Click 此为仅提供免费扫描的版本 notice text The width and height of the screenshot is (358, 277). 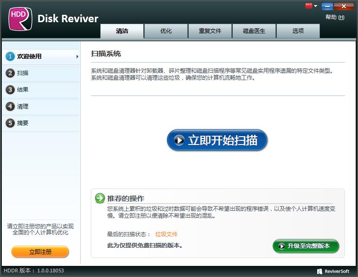145,246
